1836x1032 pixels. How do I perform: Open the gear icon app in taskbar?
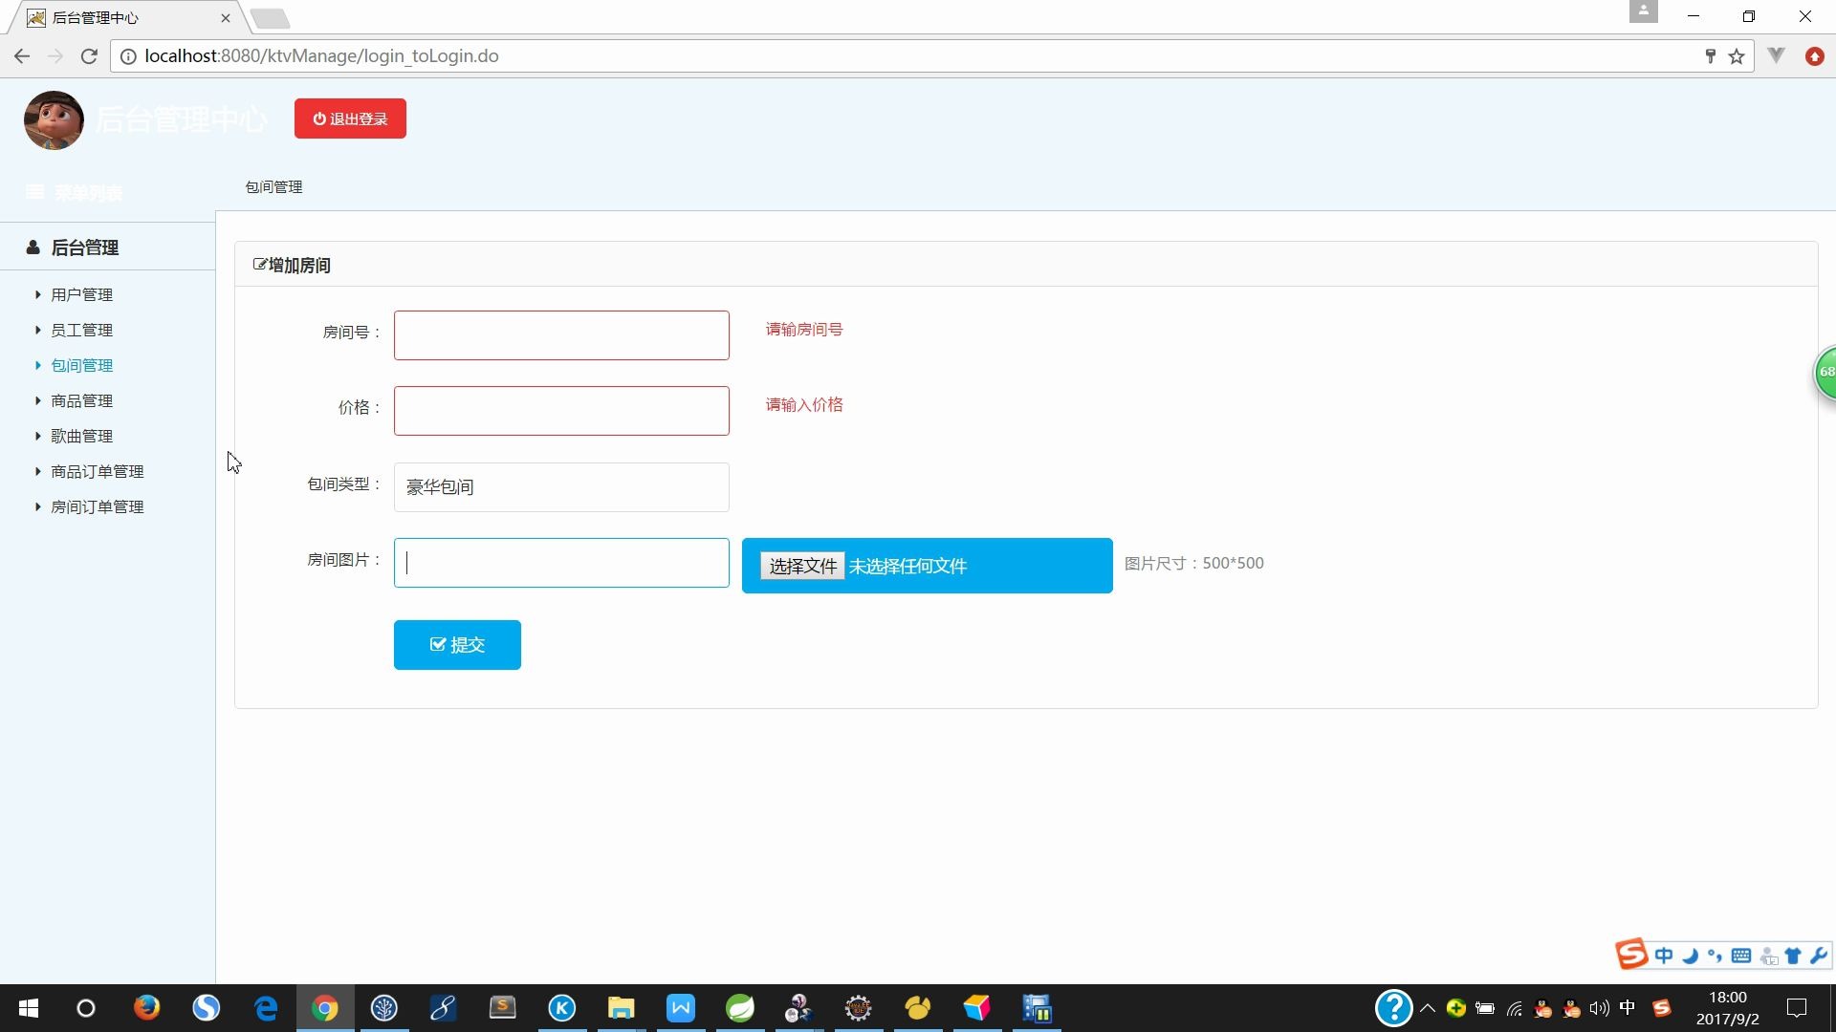coord(859,1008)
